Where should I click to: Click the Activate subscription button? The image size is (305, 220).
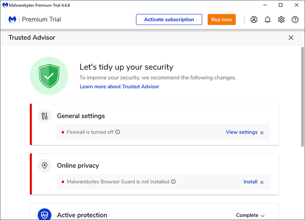click(169, 19)
